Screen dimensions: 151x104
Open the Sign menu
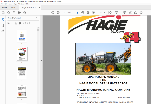coord(15,4)
